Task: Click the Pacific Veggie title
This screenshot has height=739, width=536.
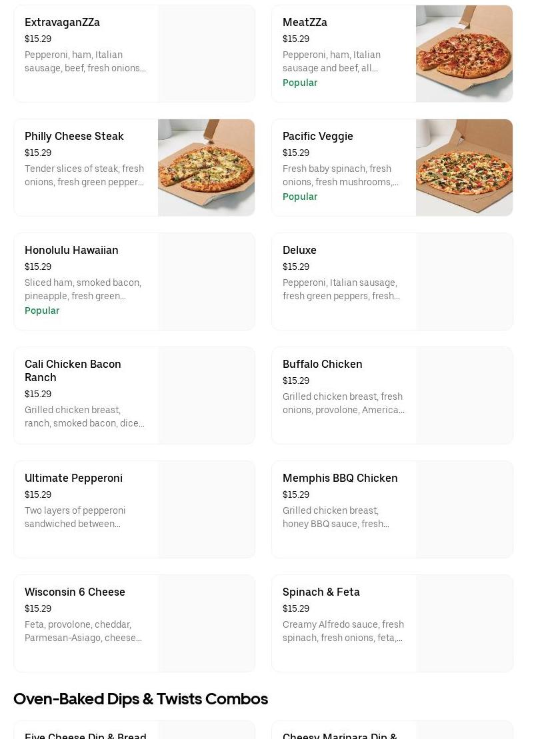Action: [317, 136]
